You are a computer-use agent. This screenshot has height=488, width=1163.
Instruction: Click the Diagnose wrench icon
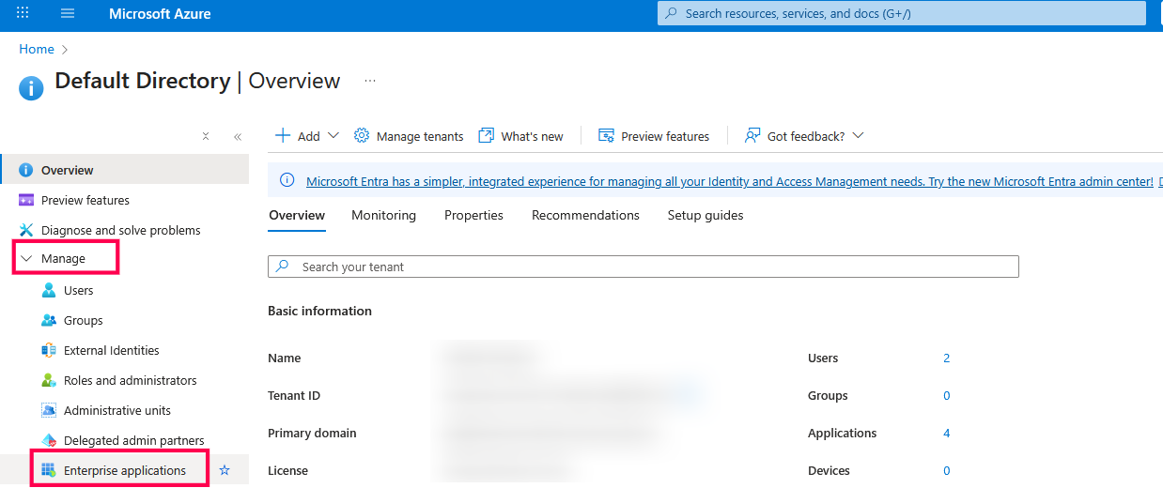[x=26, y=230]
